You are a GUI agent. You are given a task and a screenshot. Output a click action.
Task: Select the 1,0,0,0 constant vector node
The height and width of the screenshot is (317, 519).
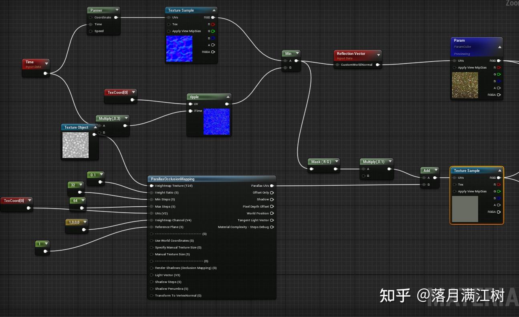tap(77, 225)
